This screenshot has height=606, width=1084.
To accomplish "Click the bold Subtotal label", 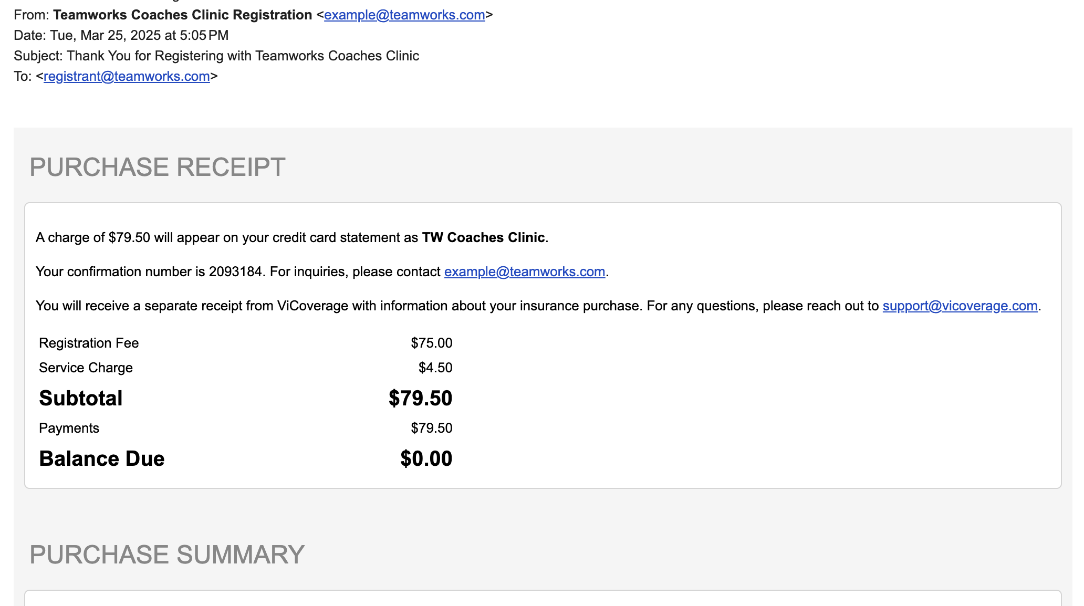I will point(81,399).
